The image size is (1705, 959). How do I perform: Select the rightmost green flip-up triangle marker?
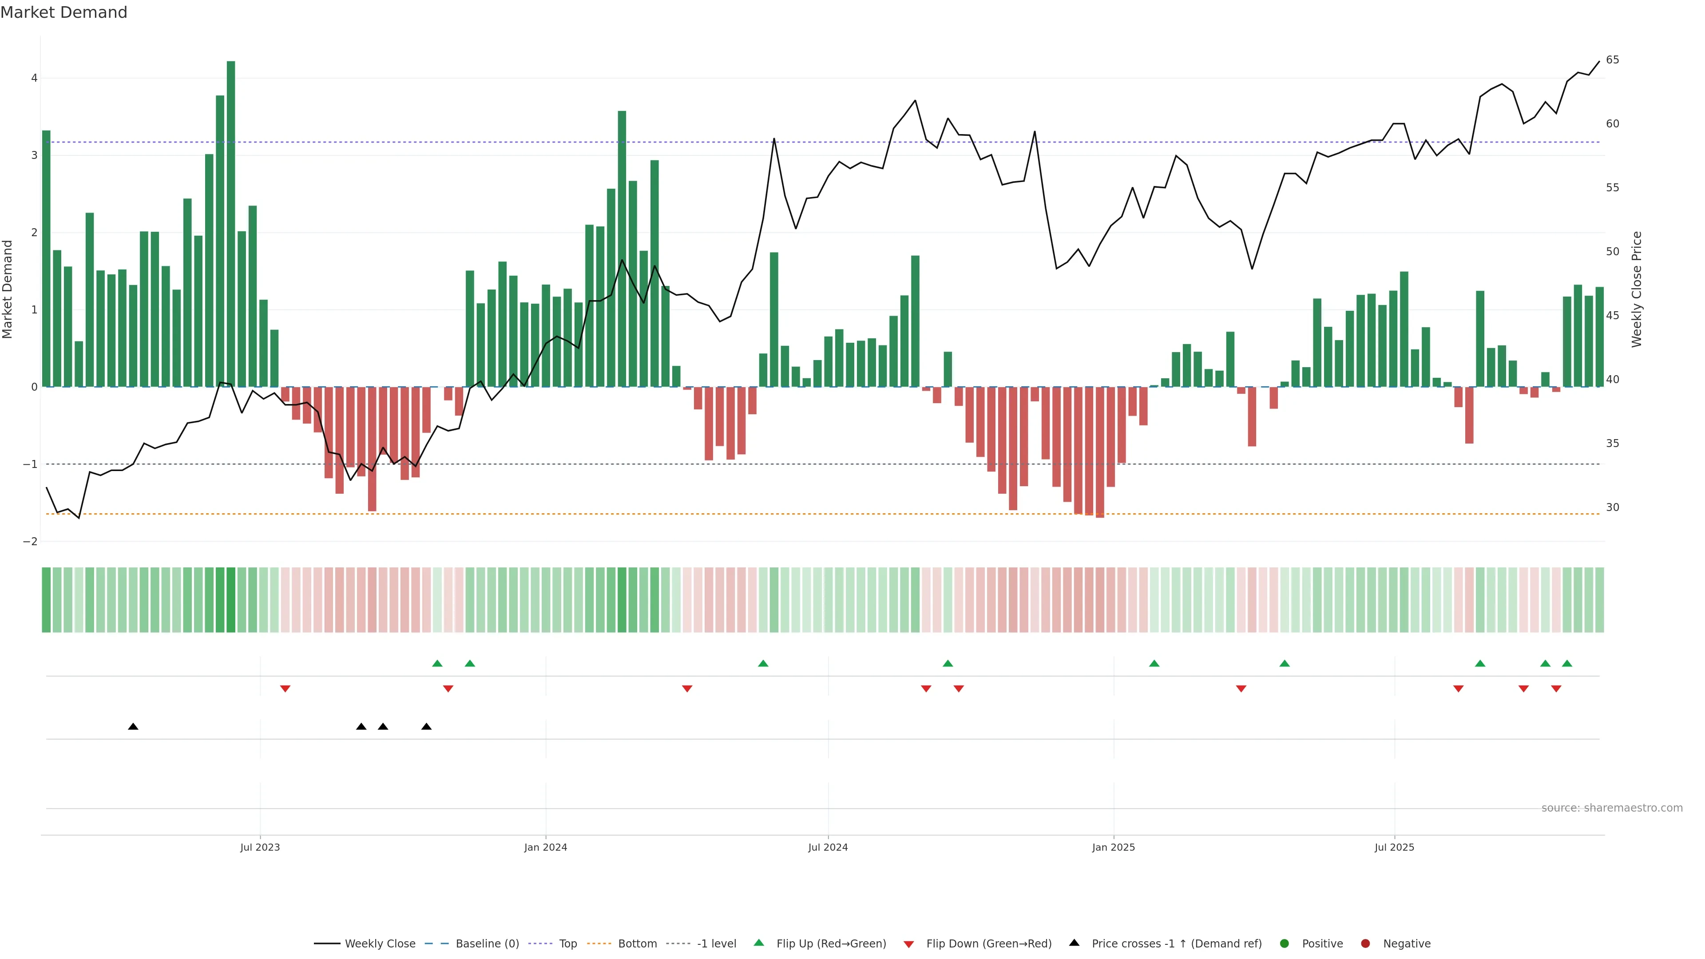(1566, 663)
